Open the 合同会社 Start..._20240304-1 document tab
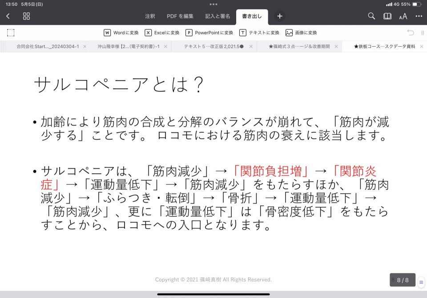Viewport: 427px width, 298px height. click(48, 47)
